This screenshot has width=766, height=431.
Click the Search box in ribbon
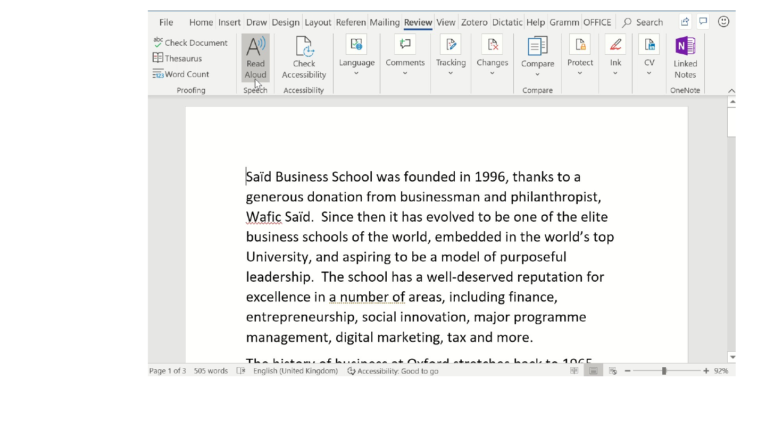coord(643,22)
